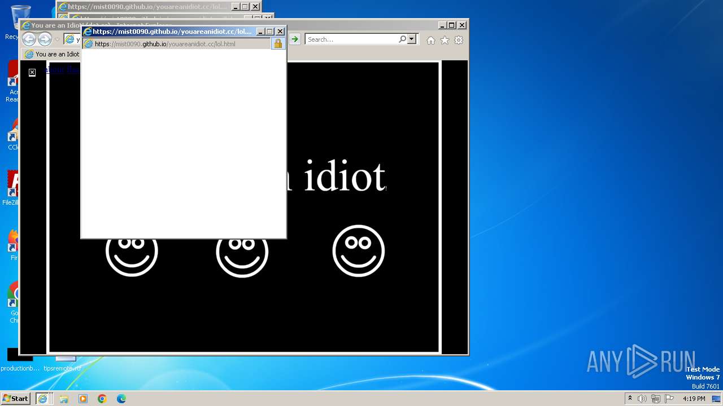Click the Show desktop button
Screen dimensions: 723x406
click(716, 399)
